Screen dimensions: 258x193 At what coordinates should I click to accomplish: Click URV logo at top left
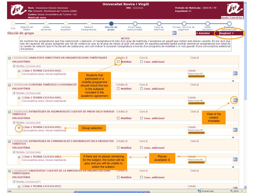click(18, 10)
